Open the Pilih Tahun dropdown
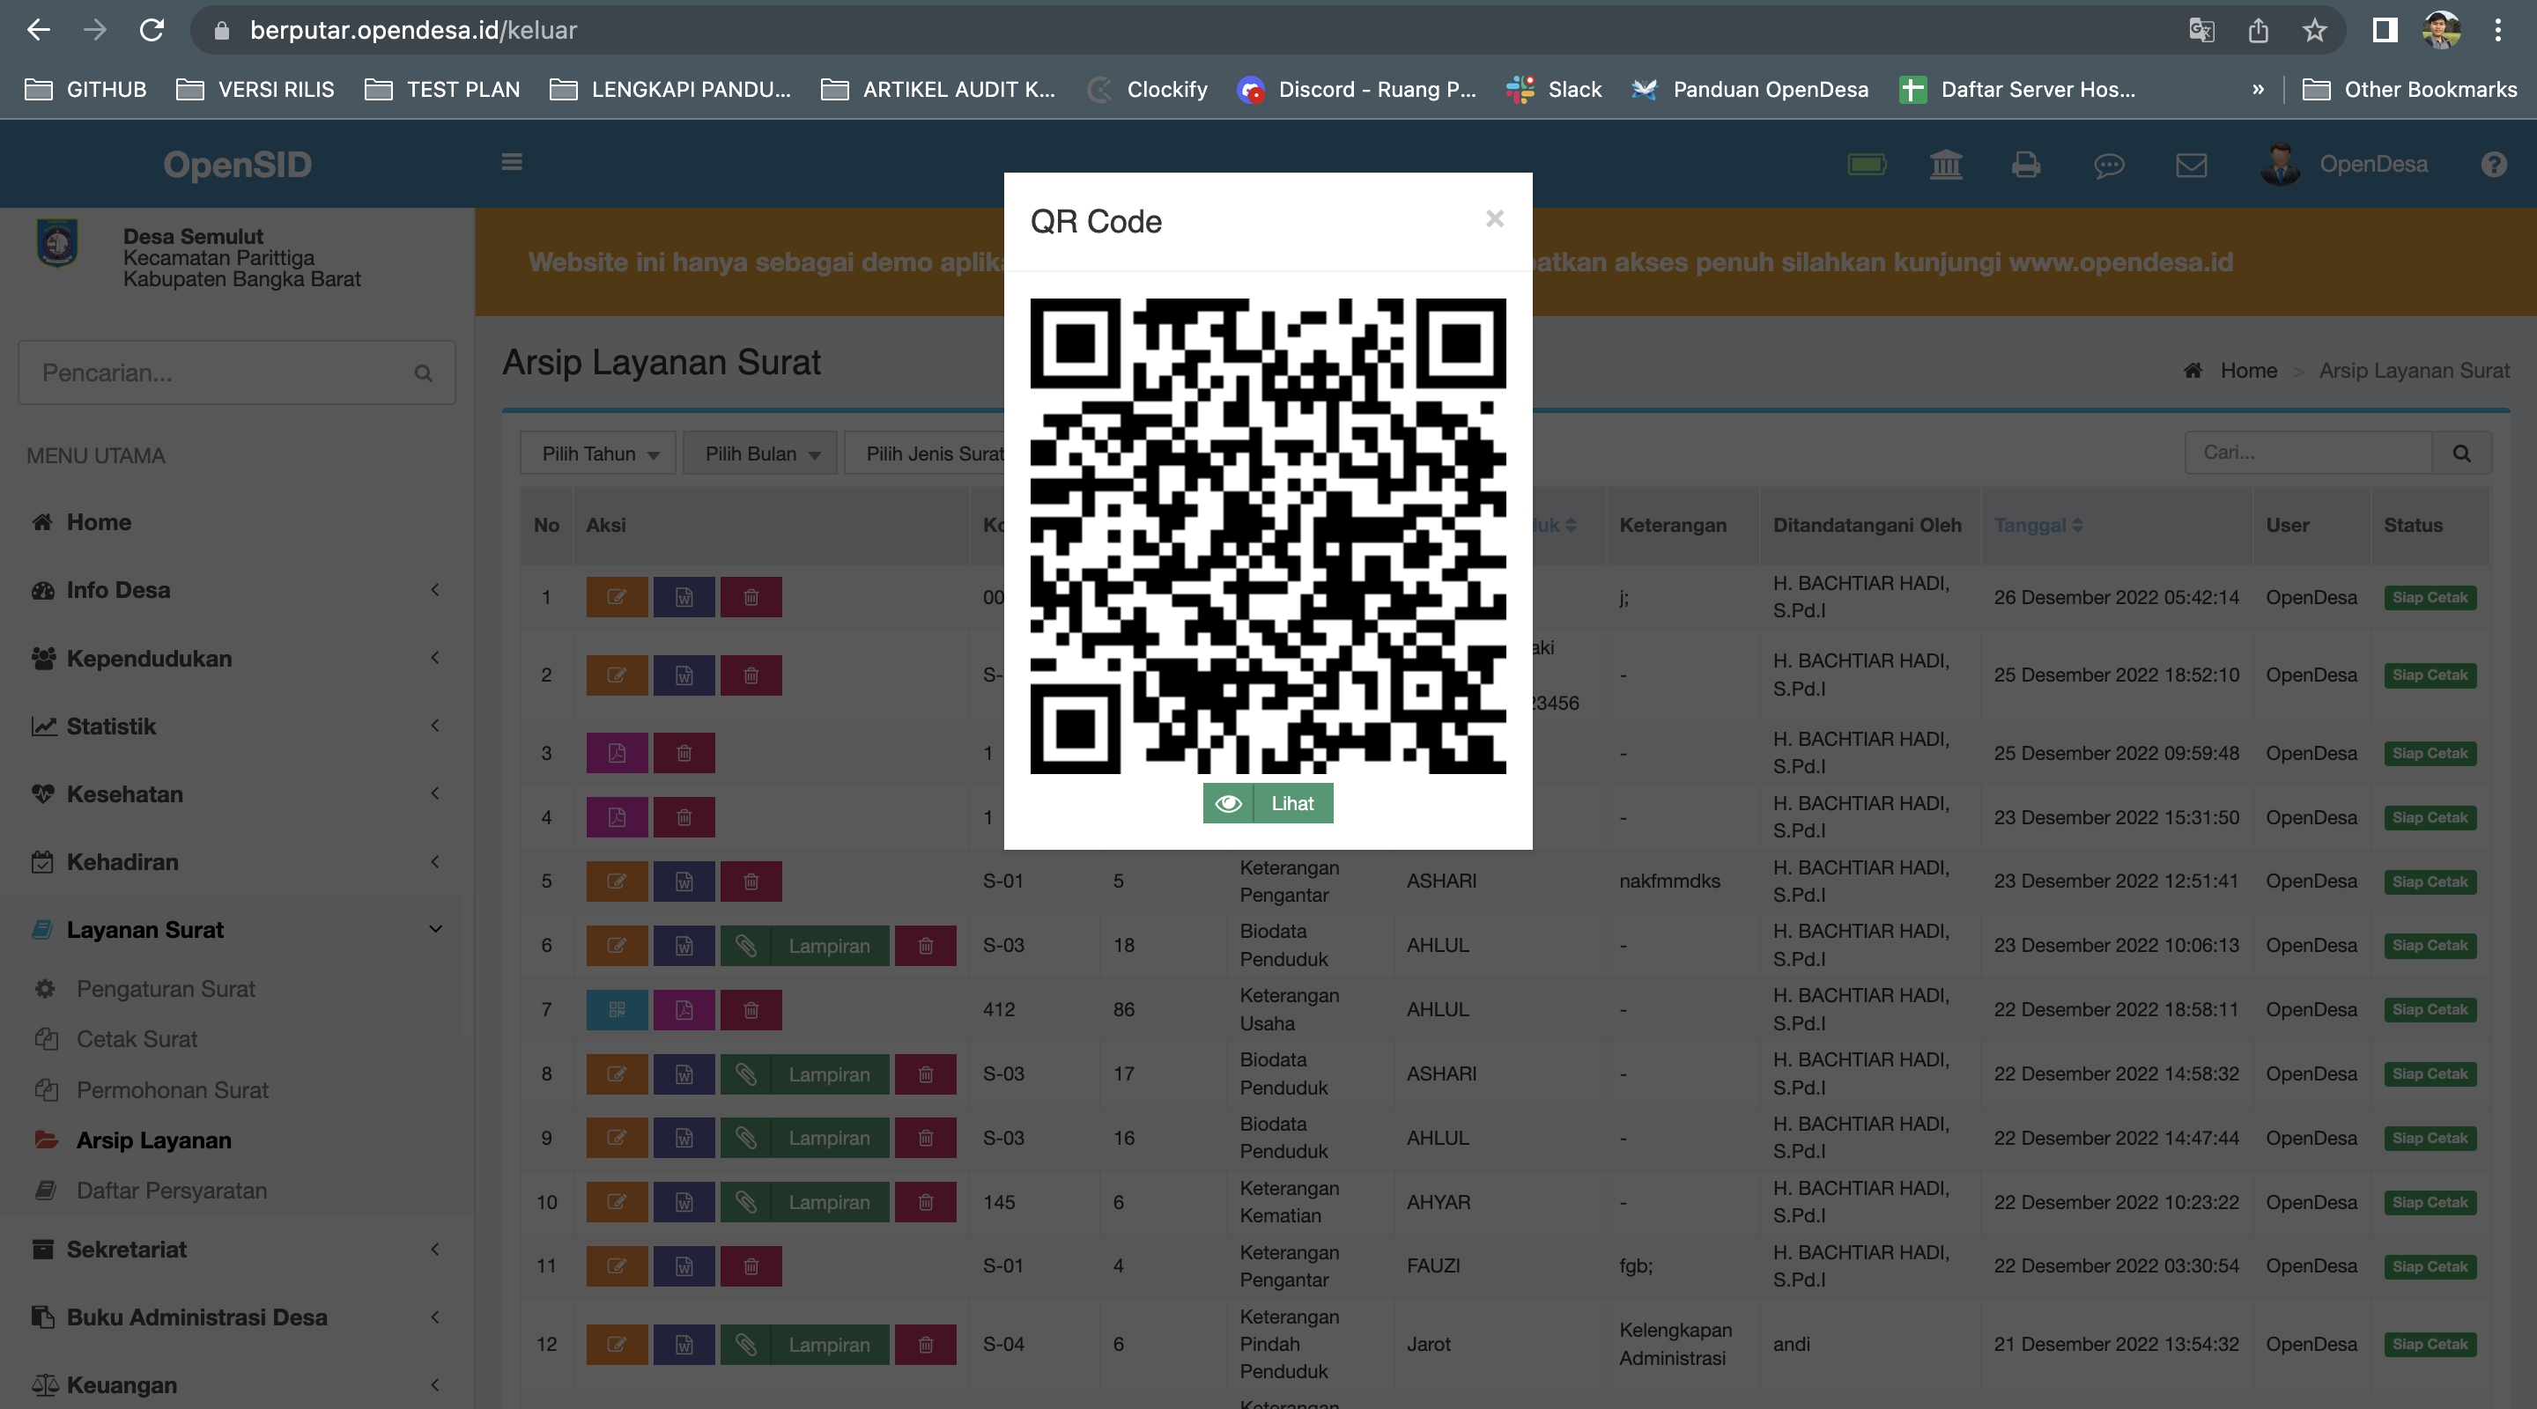Screen dimensions: 2537x1409 (597, 453)
